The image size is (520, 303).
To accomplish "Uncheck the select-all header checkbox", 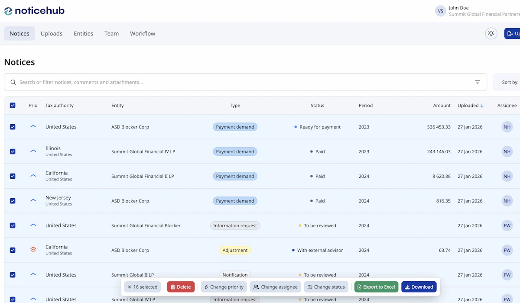I will [13, 105].
